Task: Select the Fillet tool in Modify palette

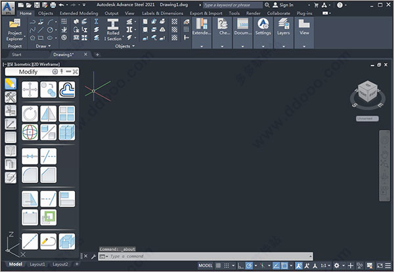Action: (x=30, y=175)
